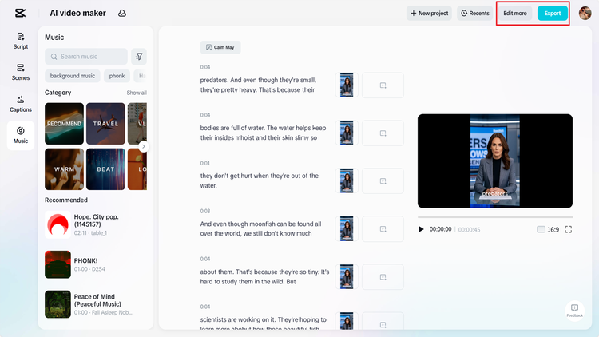Show all music categories

point(137,93)
